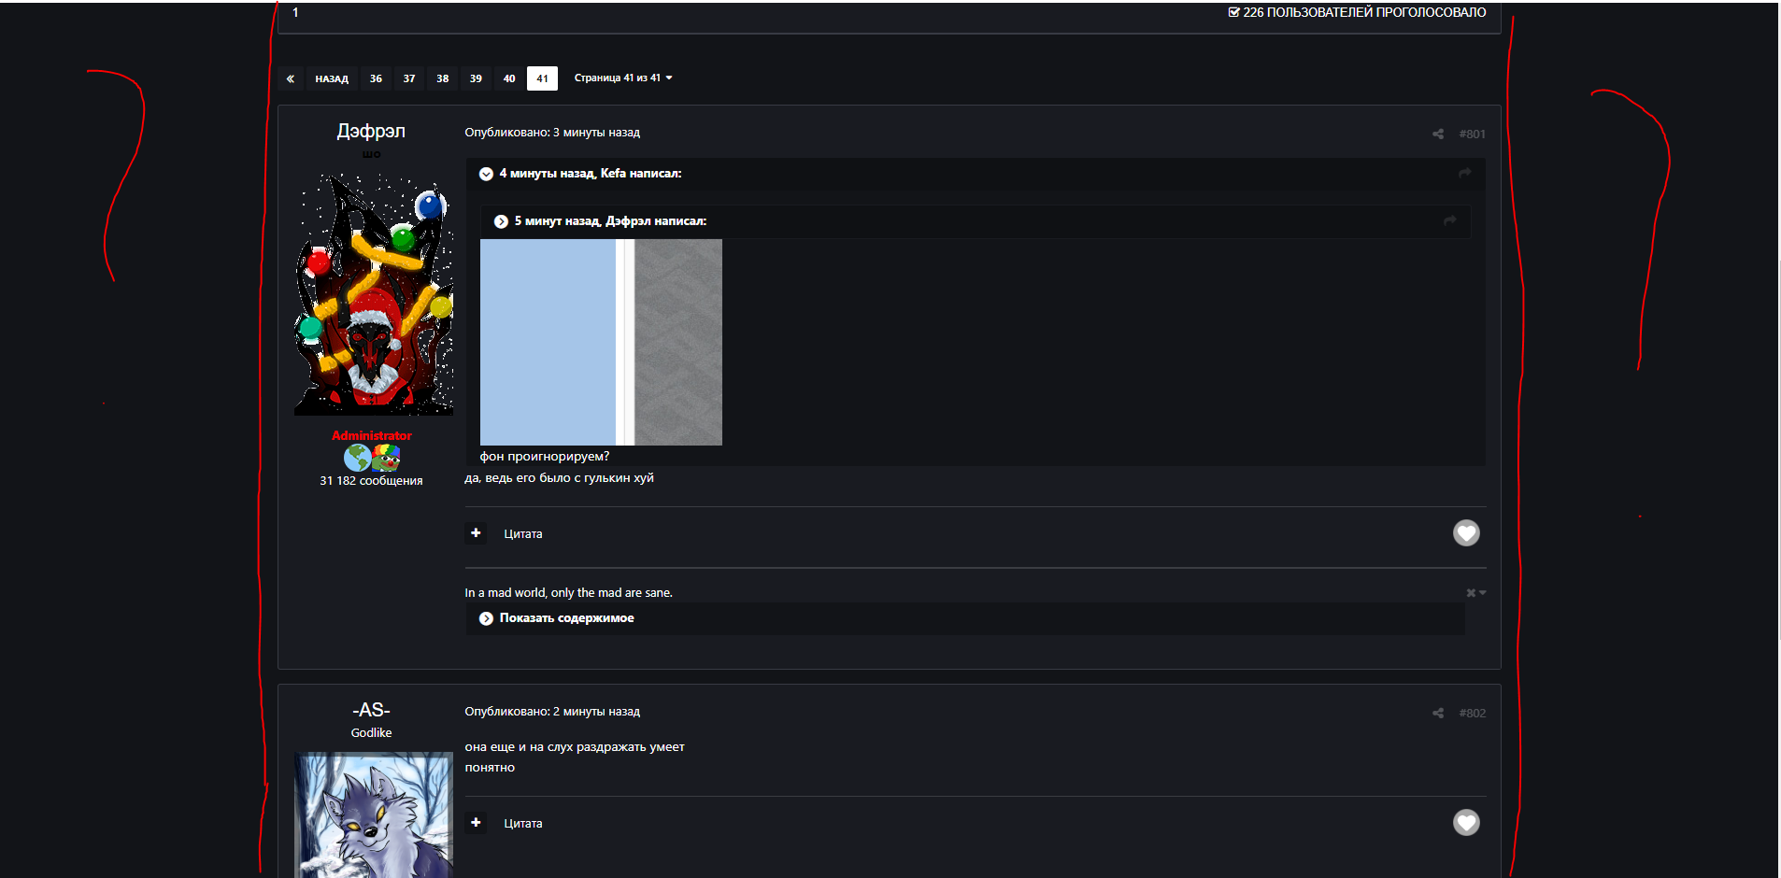Open the 226 ПОЛЬЗОВАТЕЛЕЙ ПРОГОЛОСОВАЛО link
The image size is (1781, 878).
[x=1361, y=12]
